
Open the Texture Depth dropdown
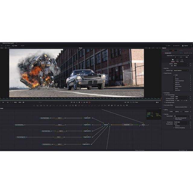coord(181,116)
